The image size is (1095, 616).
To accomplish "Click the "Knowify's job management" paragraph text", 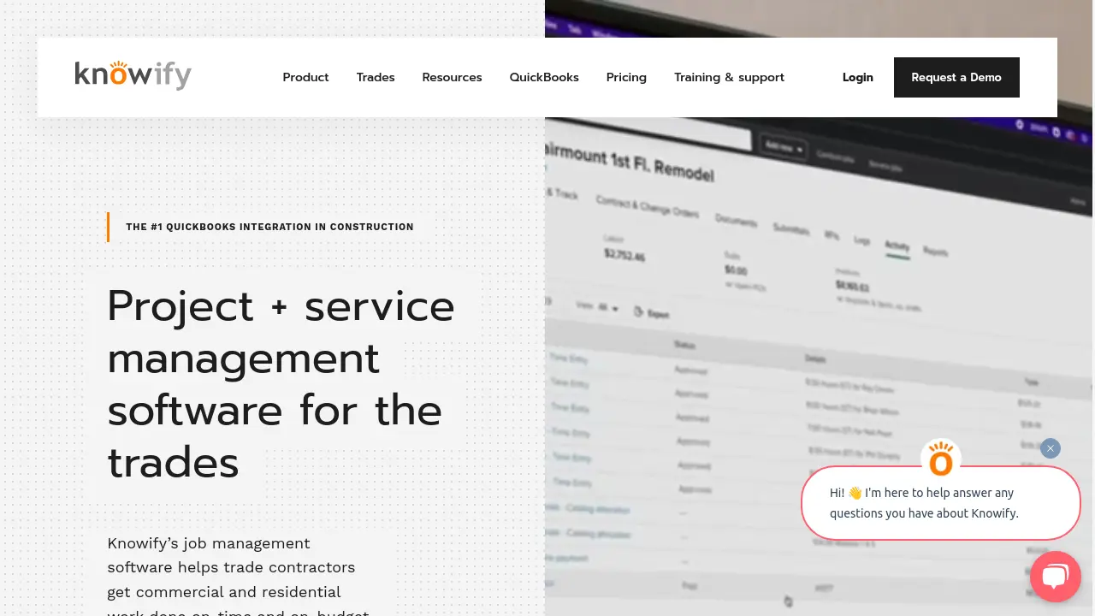I will point(238,575).
